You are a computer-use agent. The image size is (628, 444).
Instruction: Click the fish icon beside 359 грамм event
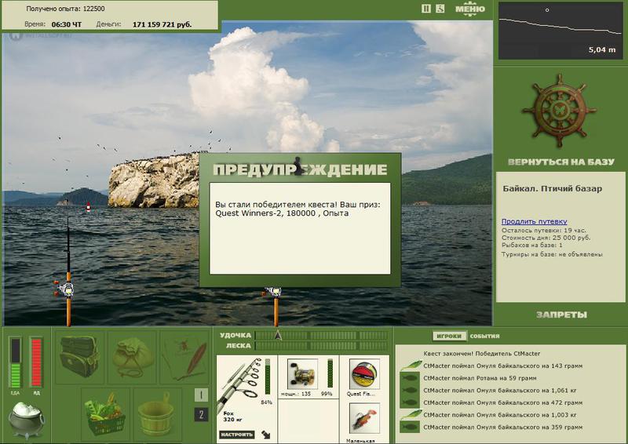pos(410,427)
